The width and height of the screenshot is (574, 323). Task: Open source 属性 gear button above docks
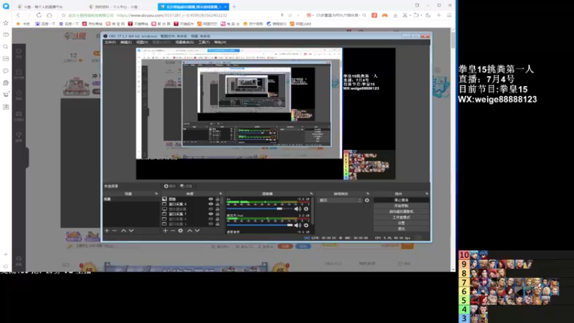169,186
